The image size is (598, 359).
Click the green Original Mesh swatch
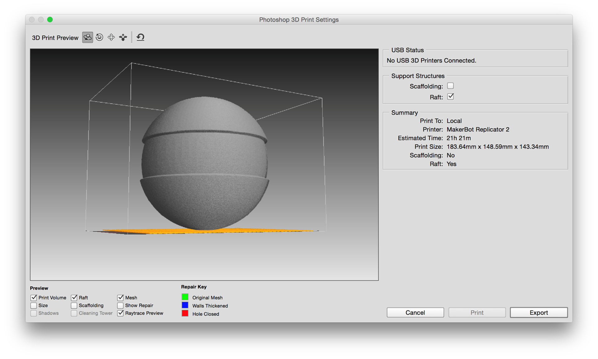tap(185, 297)
